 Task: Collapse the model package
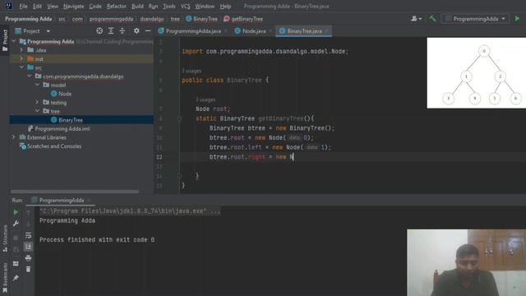click(38, 85)
